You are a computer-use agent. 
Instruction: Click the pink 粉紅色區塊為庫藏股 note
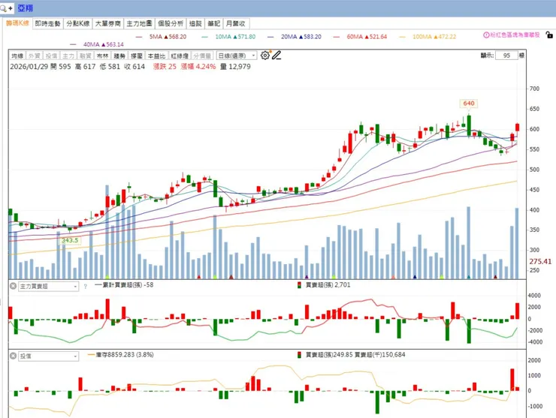tap(515, 35)
